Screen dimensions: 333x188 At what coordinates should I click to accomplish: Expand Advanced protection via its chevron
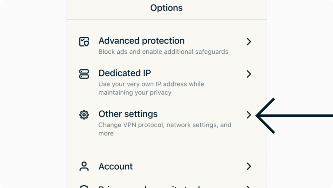click(249, 42)
